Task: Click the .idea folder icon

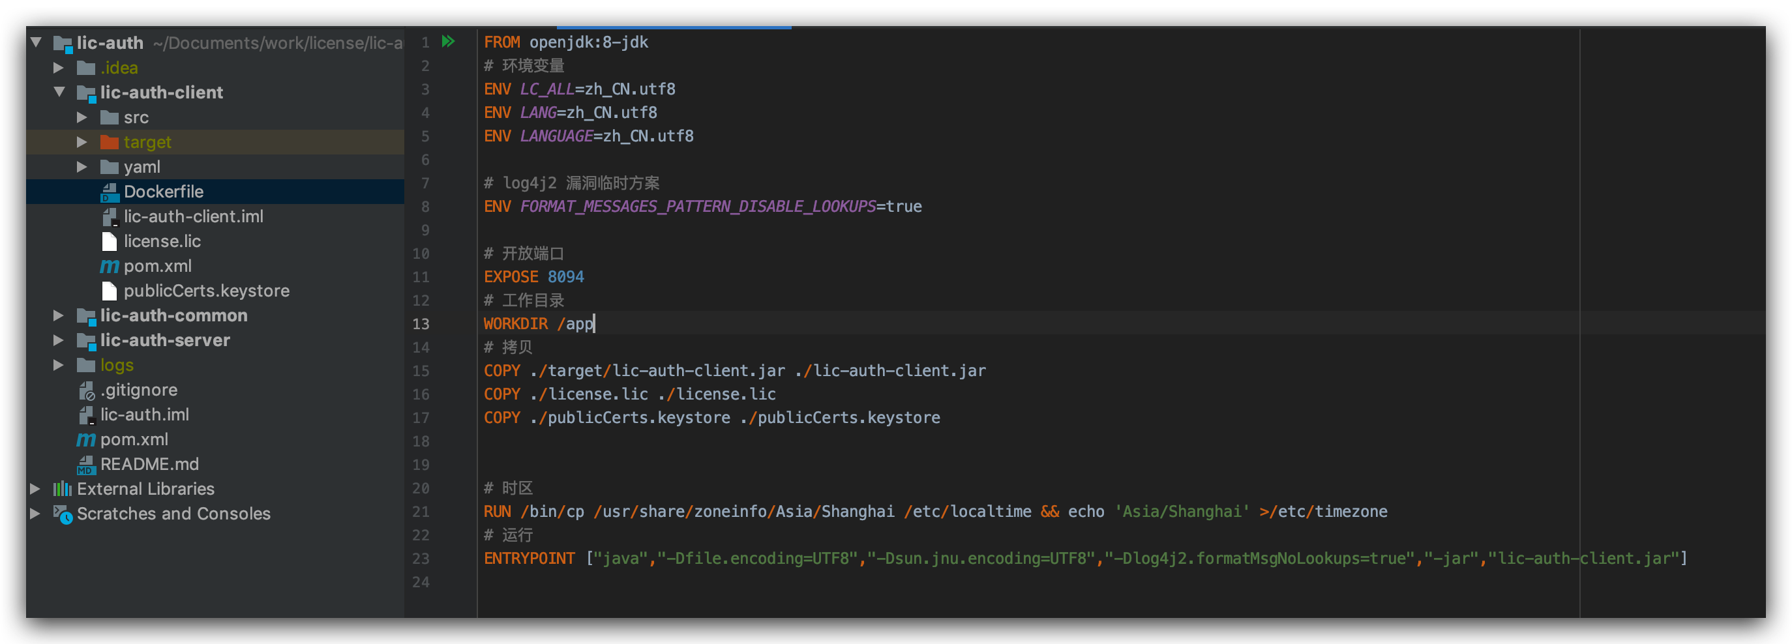Action: coord(85,68)
